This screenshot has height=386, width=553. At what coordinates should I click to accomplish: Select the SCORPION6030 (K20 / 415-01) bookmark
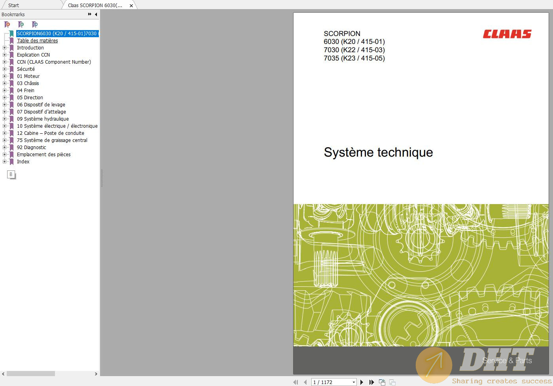[57, 34]
